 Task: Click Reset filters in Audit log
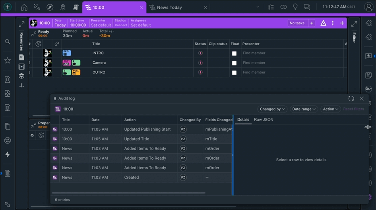coord(353,109)
